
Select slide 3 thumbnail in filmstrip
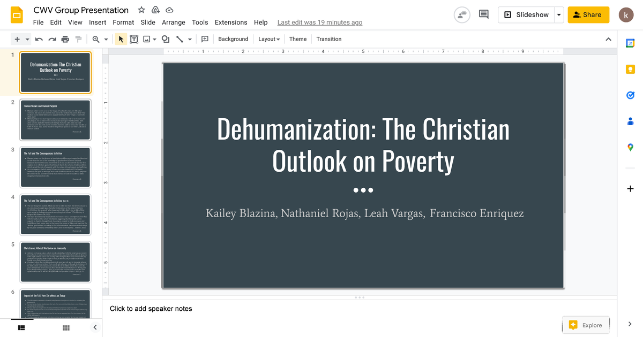[56, 167]
